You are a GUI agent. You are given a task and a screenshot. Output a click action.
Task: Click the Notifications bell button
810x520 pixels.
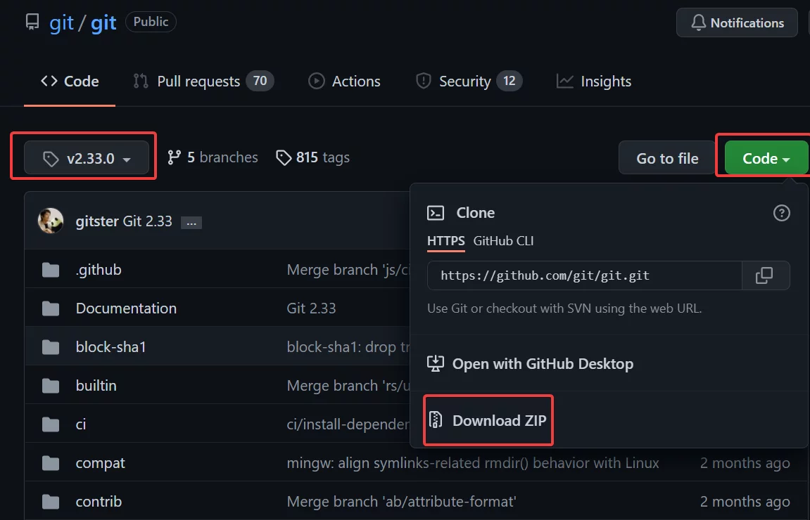tap(737, 22)
